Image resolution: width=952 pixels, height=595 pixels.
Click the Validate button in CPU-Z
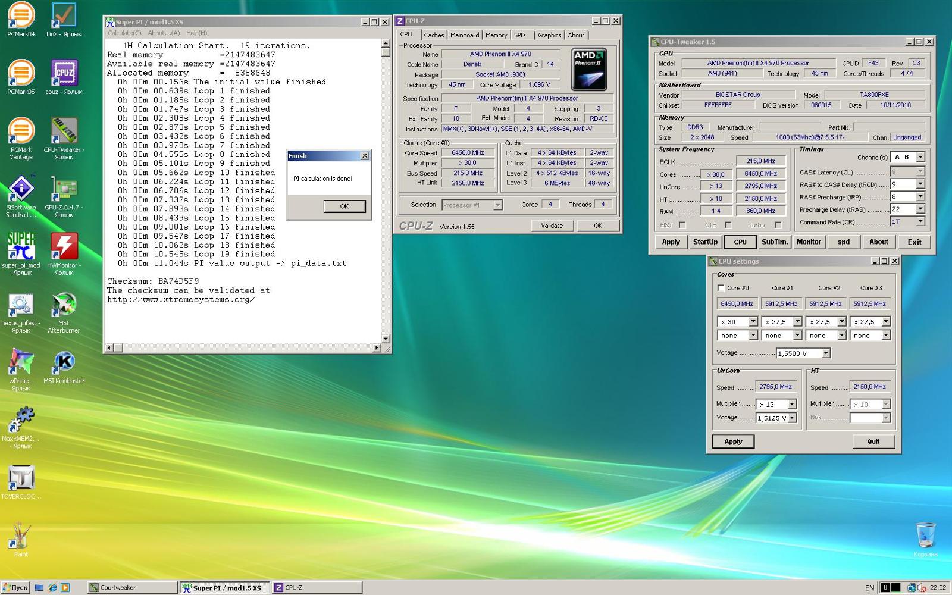(x=552, y=226)
